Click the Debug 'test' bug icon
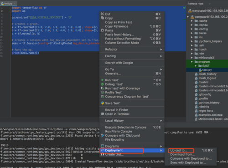This screenshot has width=228, height=168. click(103, 84)
